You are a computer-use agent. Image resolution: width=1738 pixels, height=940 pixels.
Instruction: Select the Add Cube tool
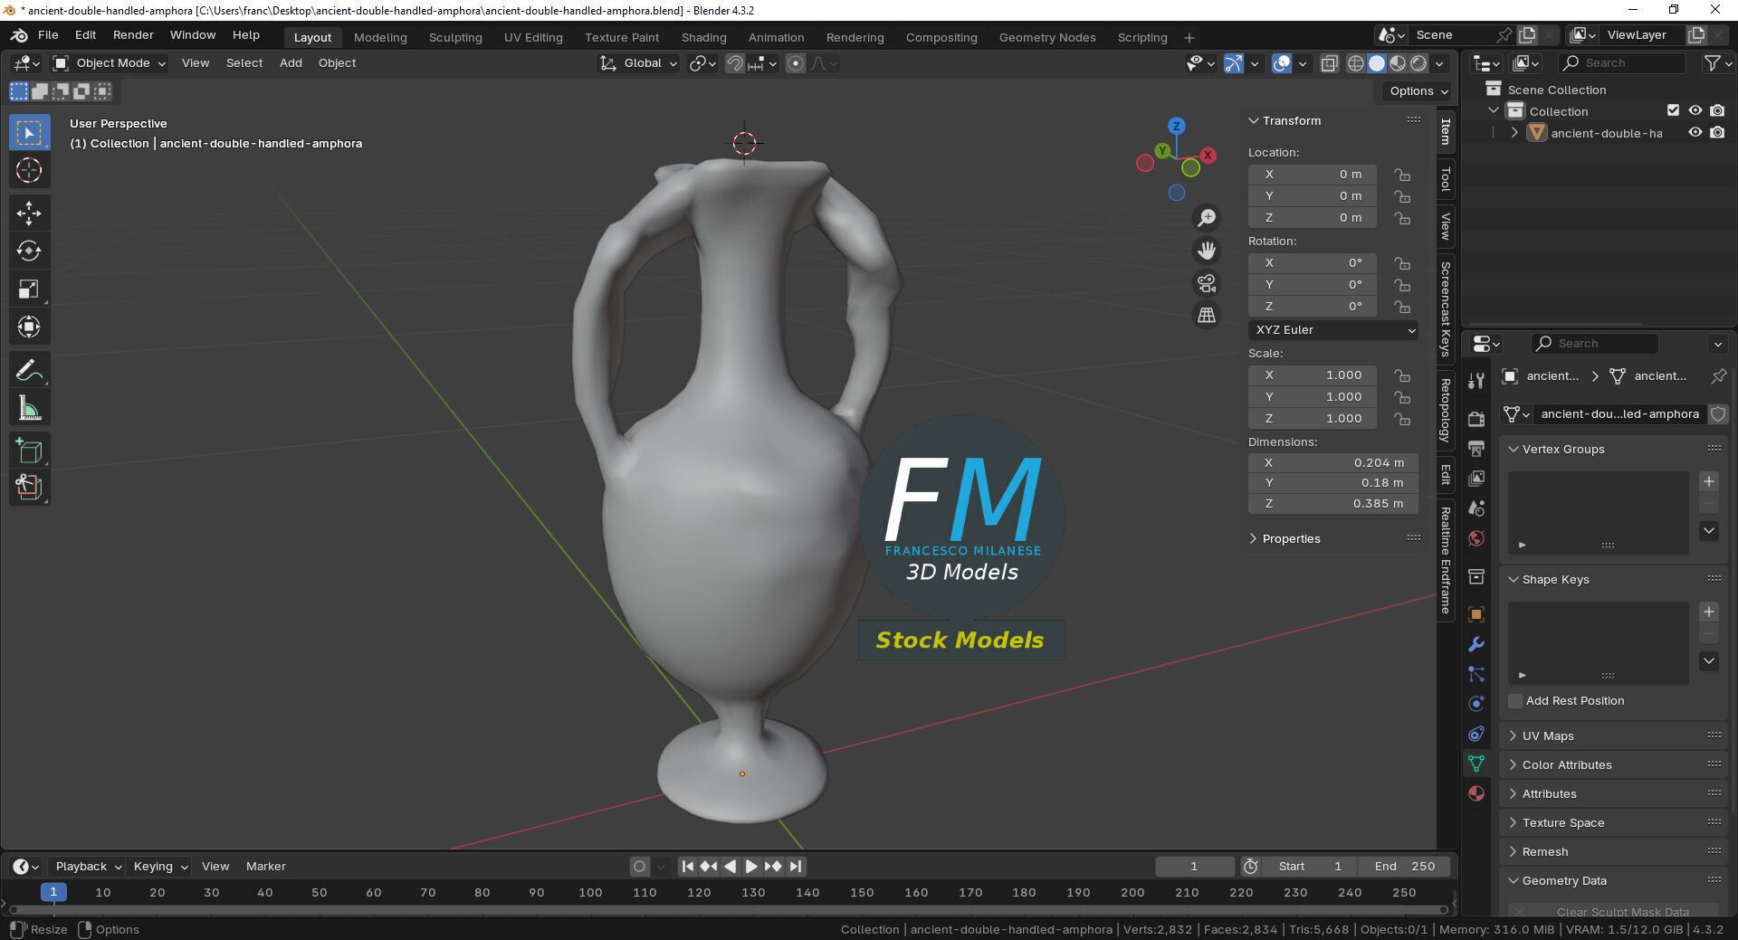click(29, 451)
